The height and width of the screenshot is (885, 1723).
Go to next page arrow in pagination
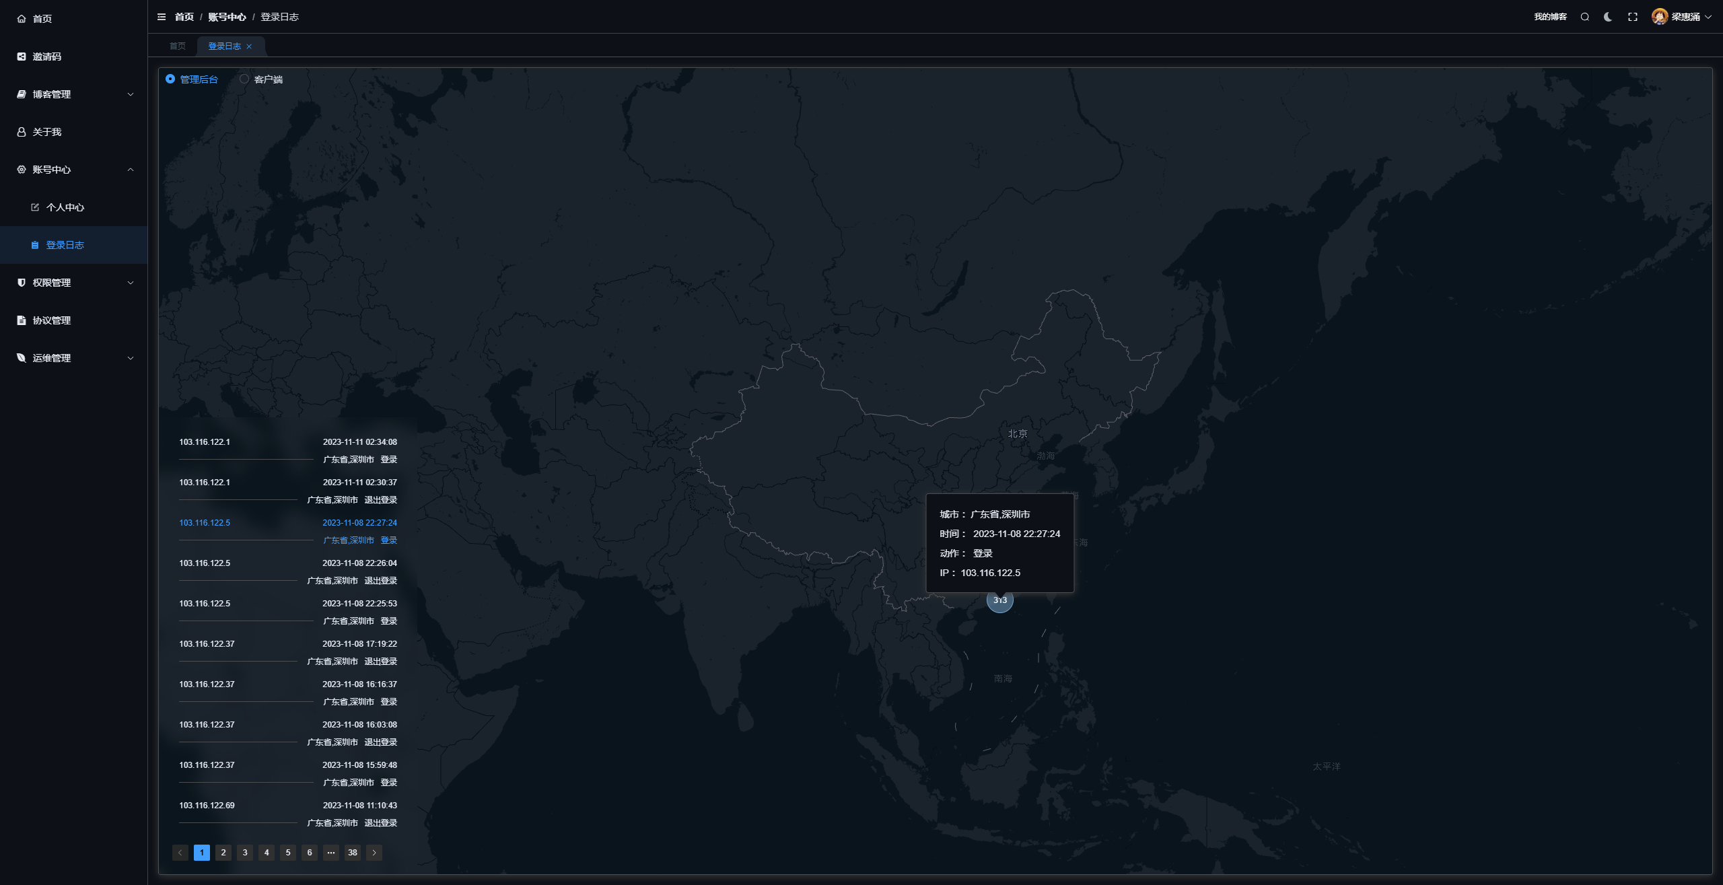374,852
